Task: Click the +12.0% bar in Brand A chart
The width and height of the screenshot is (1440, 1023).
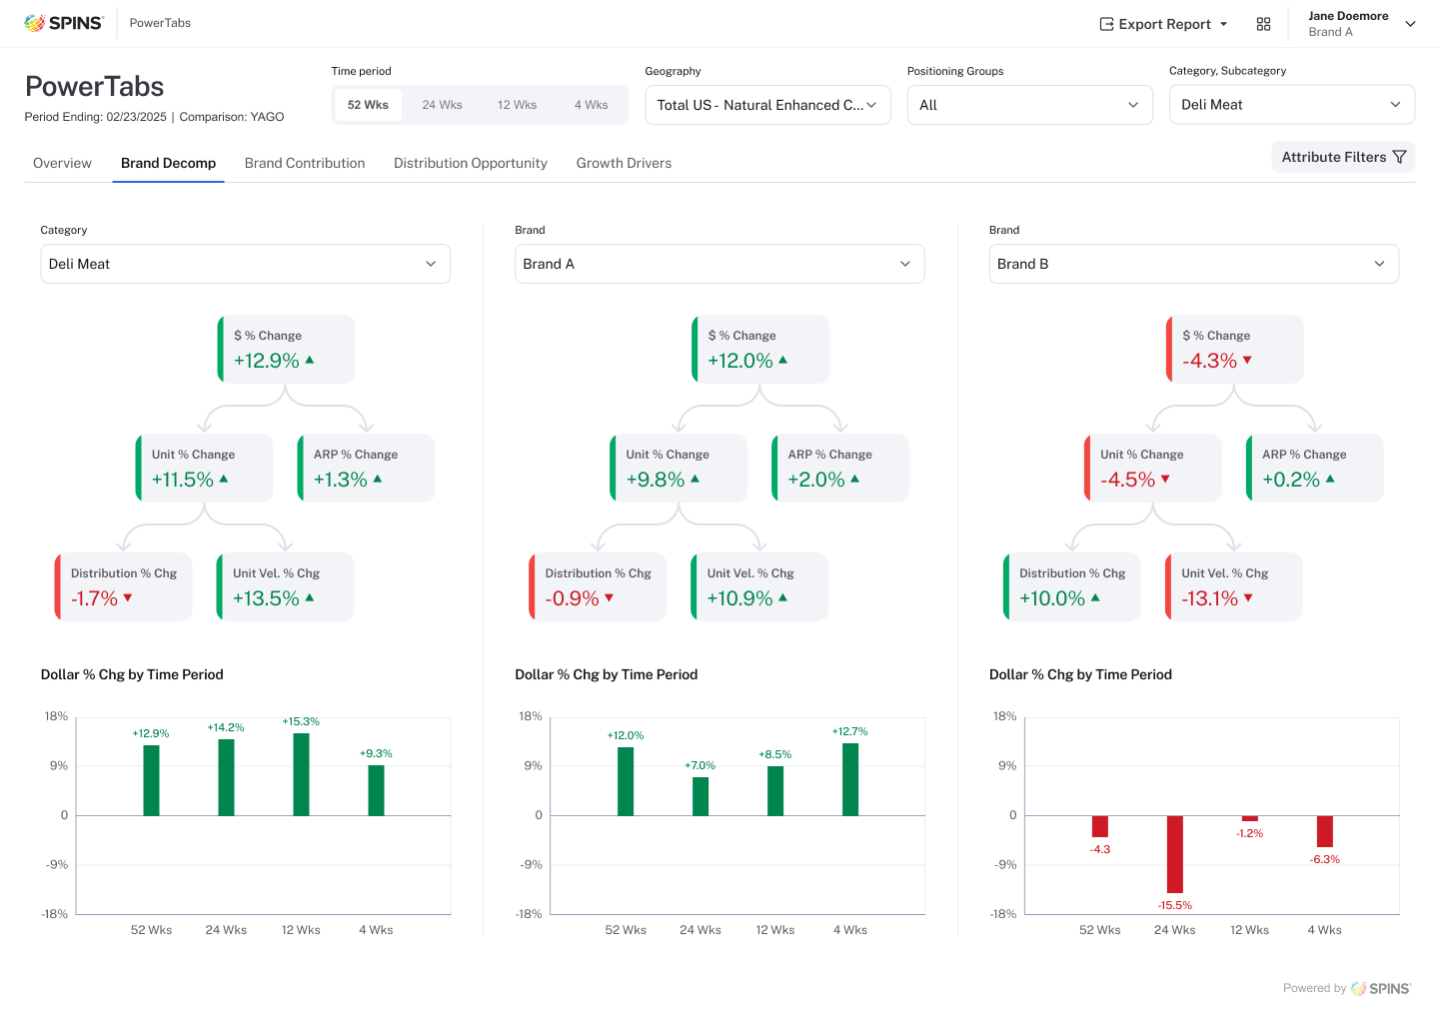Action: [x=626, y=781]
